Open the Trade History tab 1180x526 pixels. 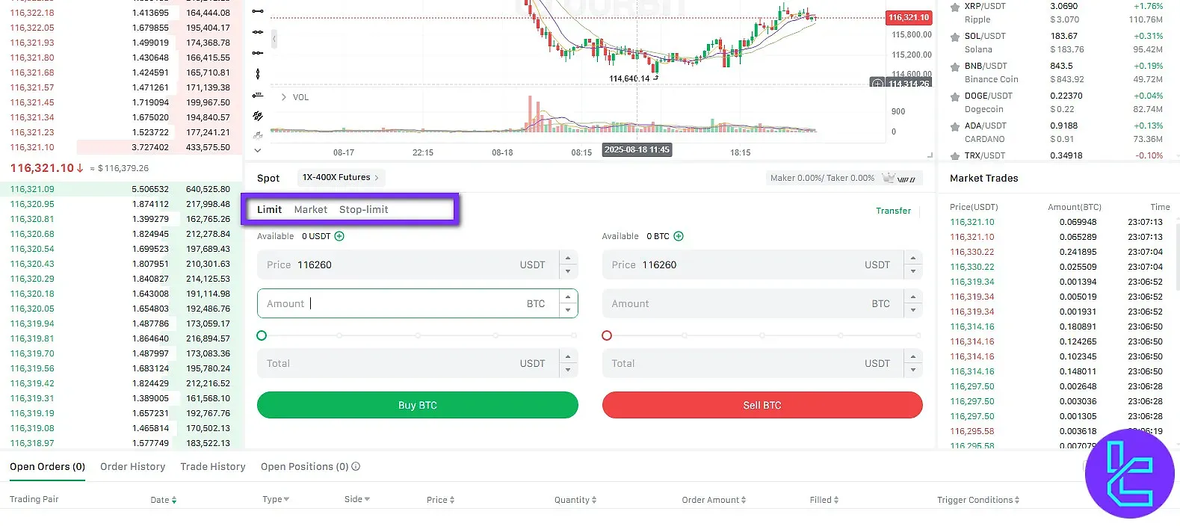click(x=212, y=466)
